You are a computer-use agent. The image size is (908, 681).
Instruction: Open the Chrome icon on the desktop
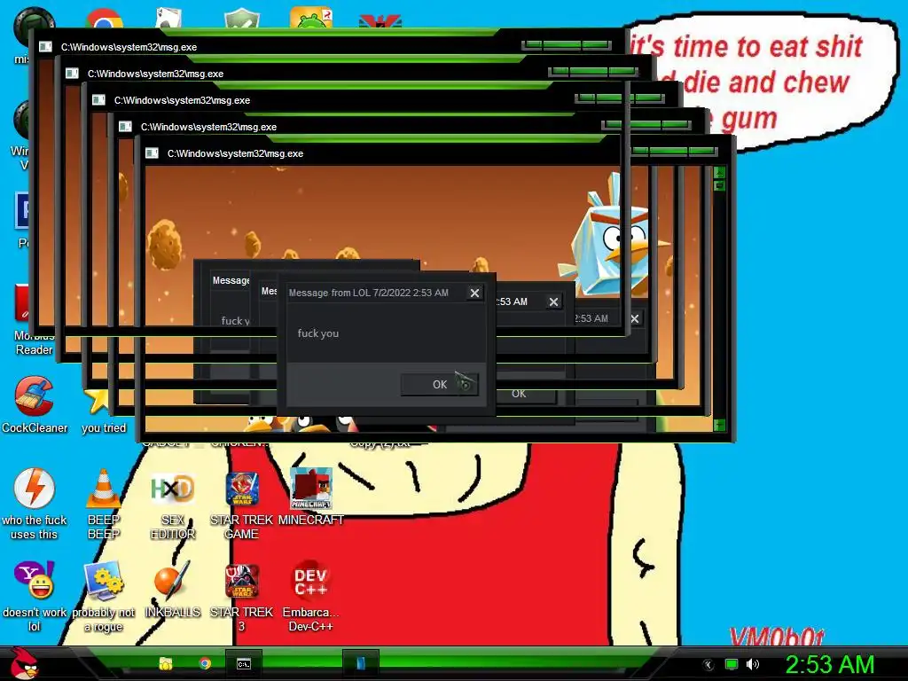(105, 19)
